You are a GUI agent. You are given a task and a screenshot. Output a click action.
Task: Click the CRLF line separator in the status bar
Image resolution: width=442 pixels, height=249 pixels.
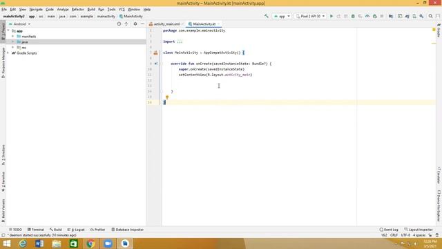point(394,235)
